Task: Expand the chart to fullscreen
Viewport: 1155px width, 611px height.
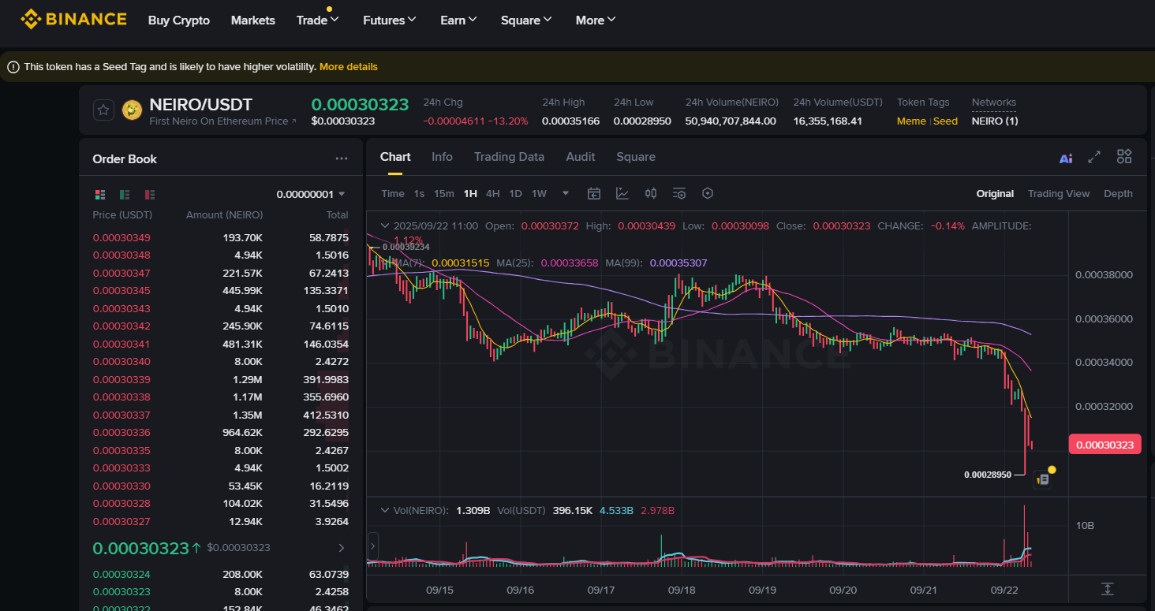Action: pos(1093,157)
